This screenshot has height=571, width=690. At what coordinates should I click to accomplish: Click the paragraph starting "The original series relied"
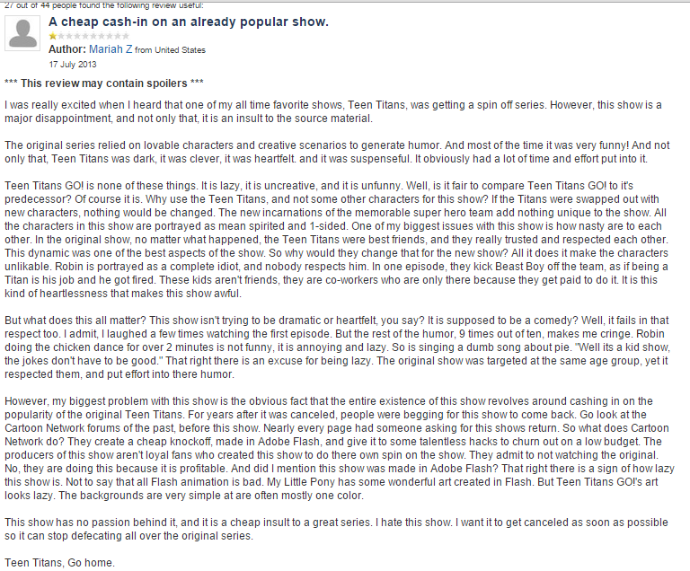[337, 153]
